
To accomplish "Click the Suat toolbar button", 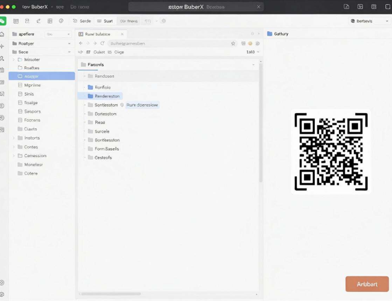I will click(x=105, y=21).
